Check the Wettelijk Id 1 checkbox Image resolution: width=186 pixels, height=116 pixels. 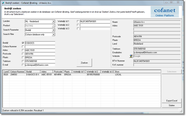pos(78,21)
